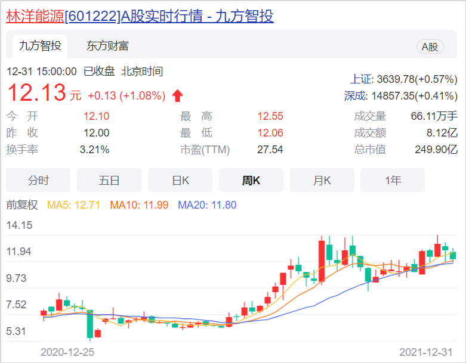Select the 1年 chart tab
466x363 pixels.
click(x=393, y=180)
